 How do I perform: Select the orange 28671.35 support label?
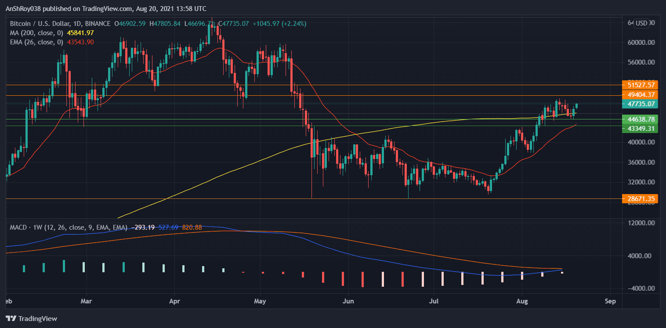pos(641,199)
